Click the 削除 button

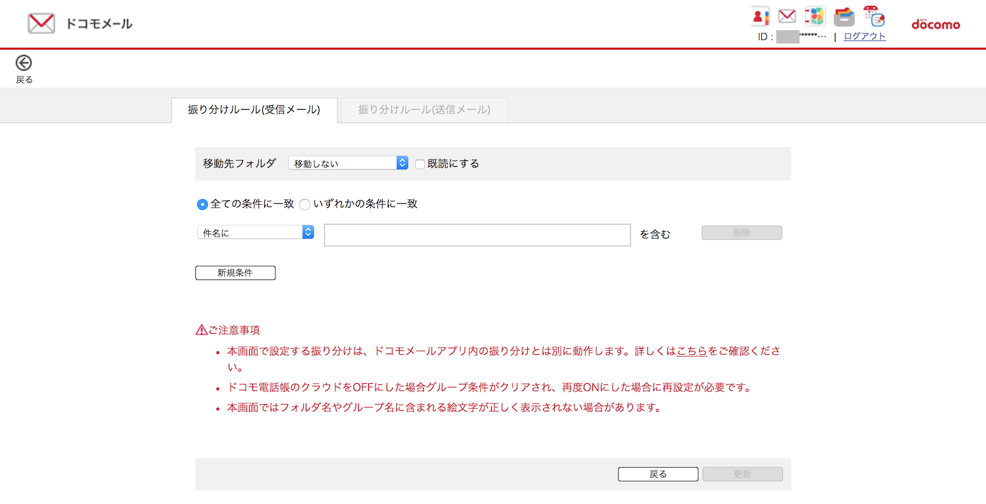pyautogui.click(x=741, y=233)
